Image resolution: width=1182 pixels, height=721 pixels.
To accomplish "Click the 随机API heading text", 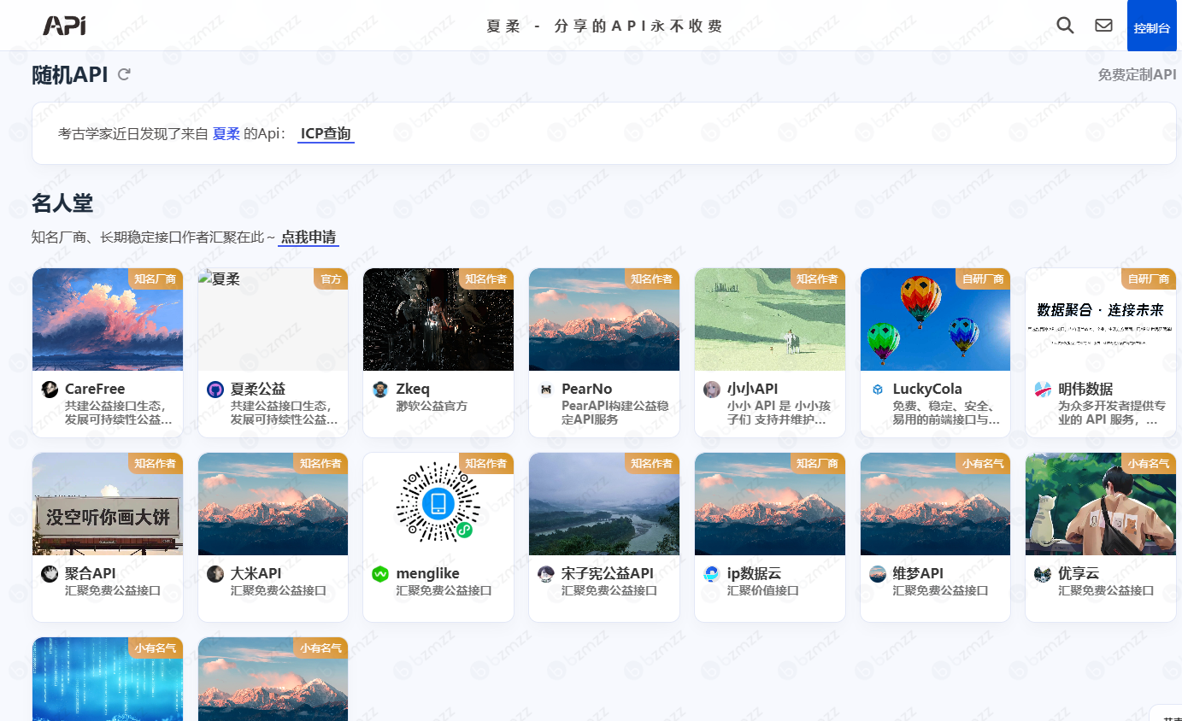I will pyautogui.click(x=70, y=74).
